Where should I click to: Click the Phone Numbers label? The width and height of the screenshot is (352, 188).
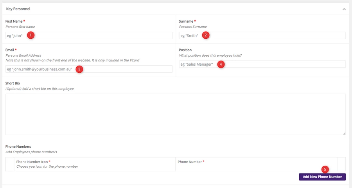[x=18, y=147]
